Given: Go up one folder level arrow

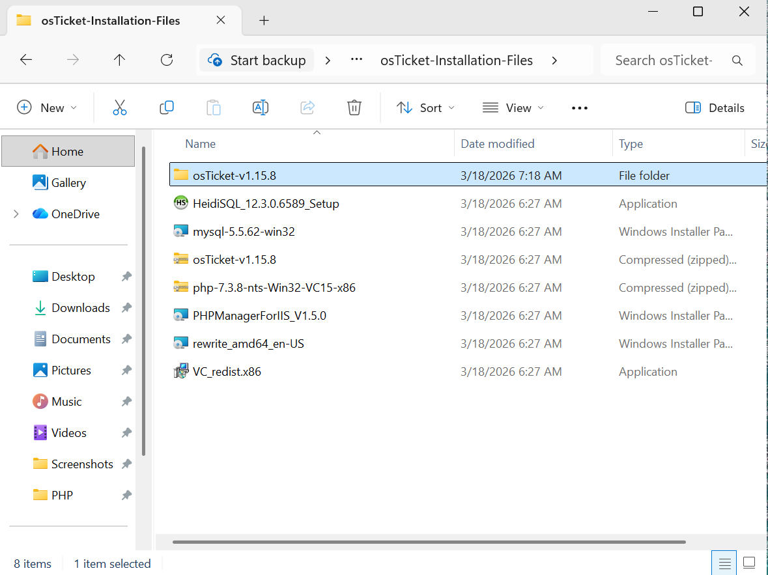Looking at the screenshot, I should click(x=119, y=60).
